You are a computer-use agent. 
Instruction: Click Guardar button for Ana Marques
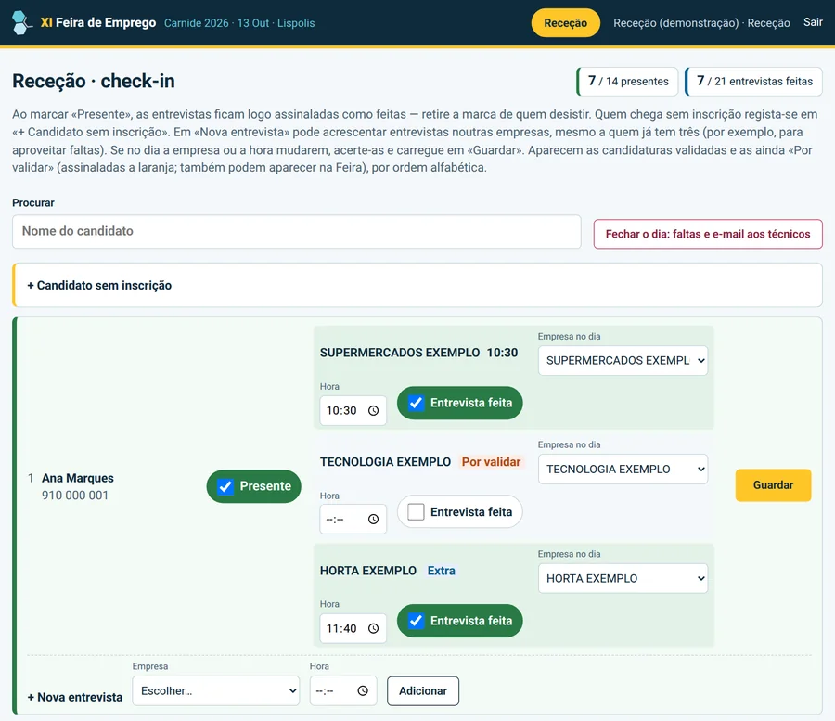click(x=773, y=485)
